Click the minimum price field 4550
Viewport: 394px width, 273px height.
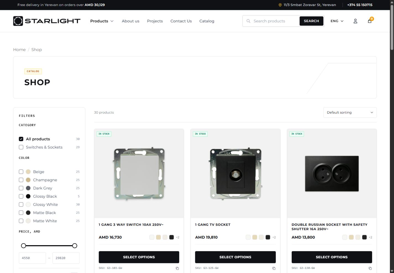coord(32,258)
